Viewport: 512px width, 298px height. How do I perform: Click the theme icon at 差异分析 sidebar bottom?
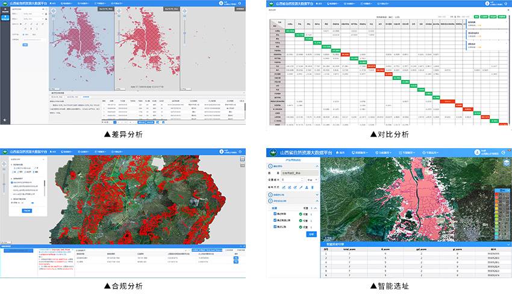[5, 120]
